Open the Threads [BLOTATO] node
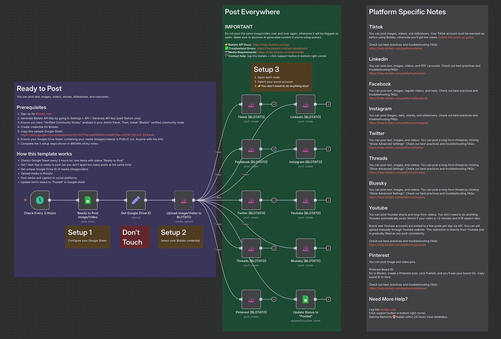501x339 pixels. tap(251, 248)
